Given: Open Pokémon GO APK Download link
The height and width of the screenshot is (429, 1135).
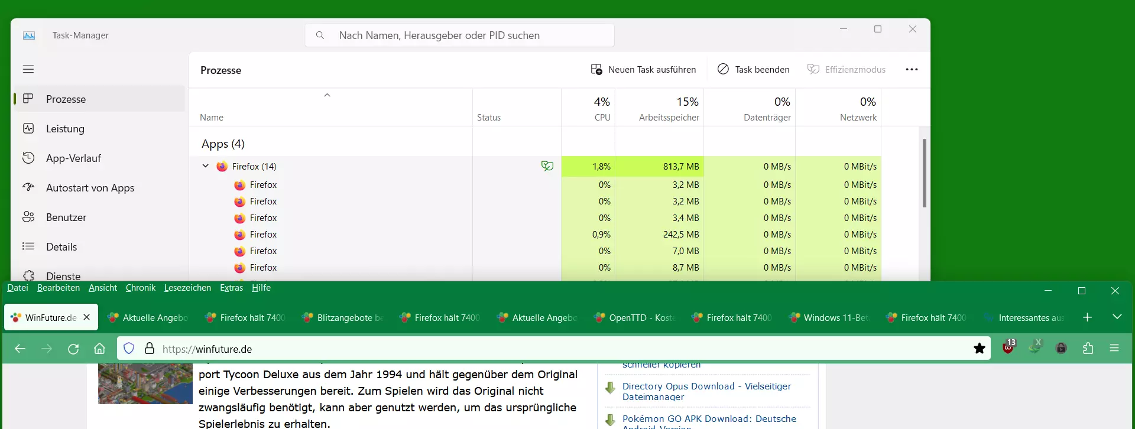Looking at the screenshot, I should click(x=709, y=422).
